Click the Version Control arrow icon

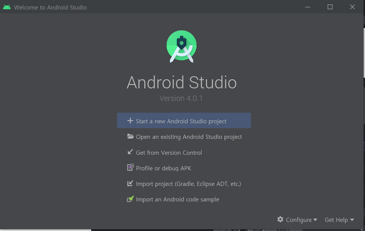click(130, 152)
